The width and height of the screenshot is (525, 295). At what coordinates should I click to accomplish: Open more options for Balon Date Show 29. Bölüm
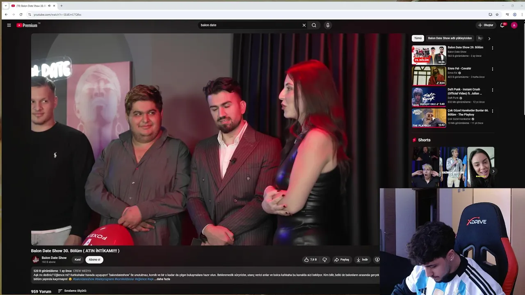[493, 48]
